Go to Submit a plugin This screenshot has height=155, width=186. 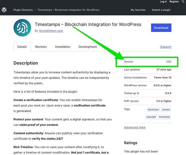point(161,10)
